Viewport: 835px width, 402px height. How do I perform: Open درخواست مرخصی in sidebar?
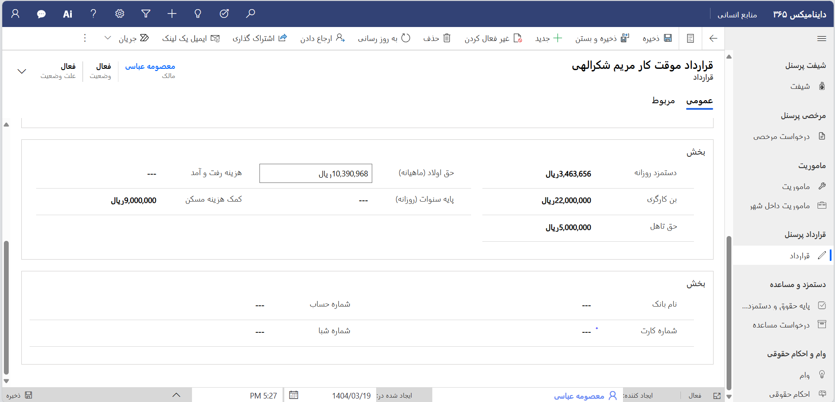[x=781, y=136]
